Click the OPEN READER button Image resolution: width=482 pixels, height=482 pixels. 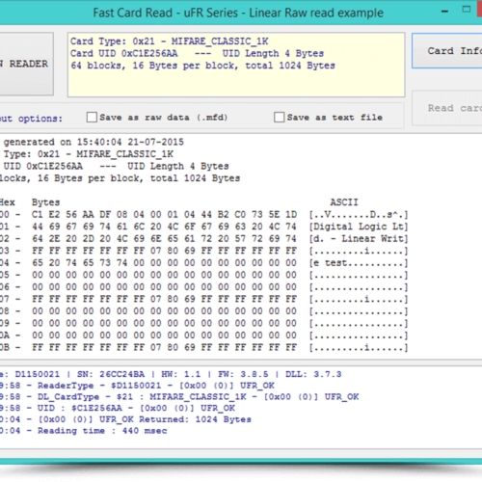point(26,64)
